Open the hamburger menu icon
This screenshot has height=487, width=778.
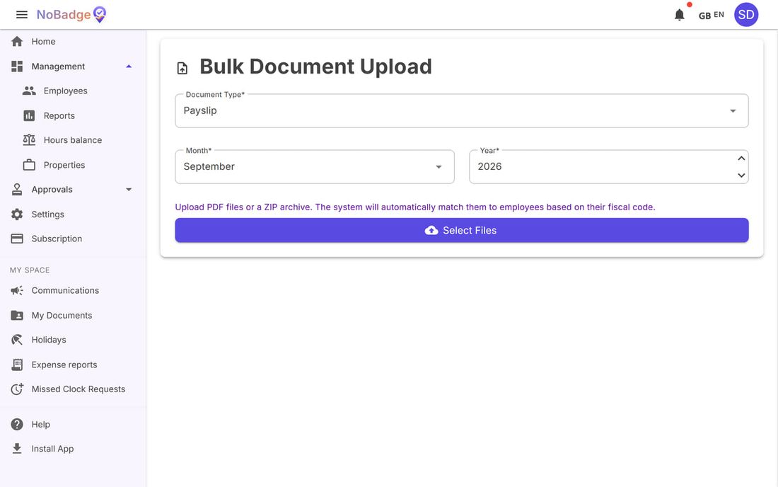[22, 14]
